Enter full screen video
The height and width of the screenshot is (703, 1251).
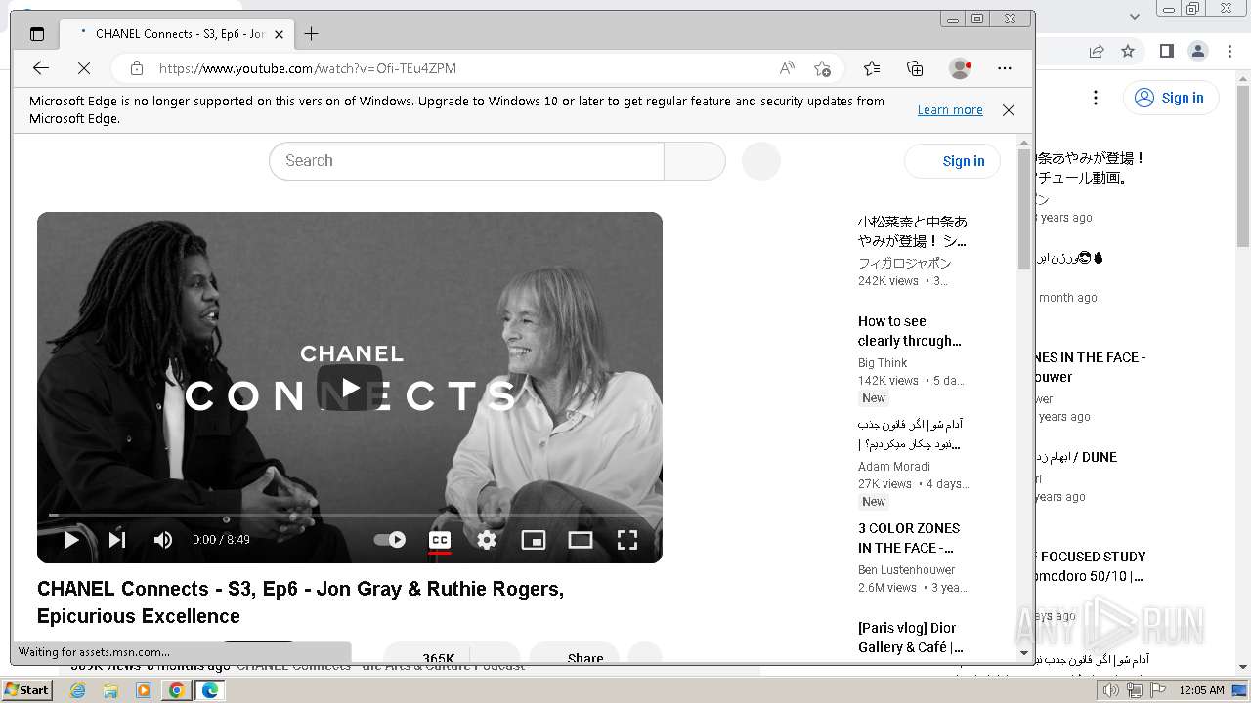627,540
